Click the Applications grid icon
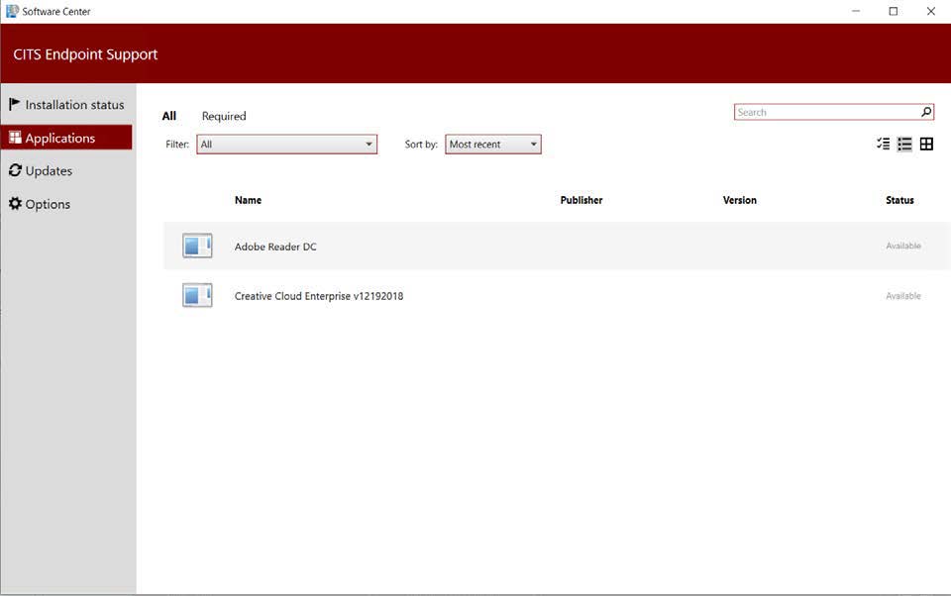This screenshot has width=951, height=596. point(15,138)
